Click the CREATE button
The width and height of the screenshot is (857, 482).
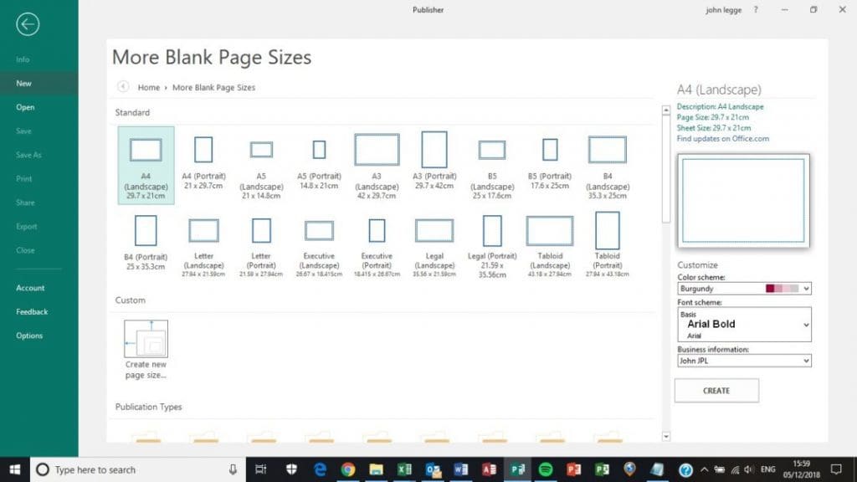716,390
